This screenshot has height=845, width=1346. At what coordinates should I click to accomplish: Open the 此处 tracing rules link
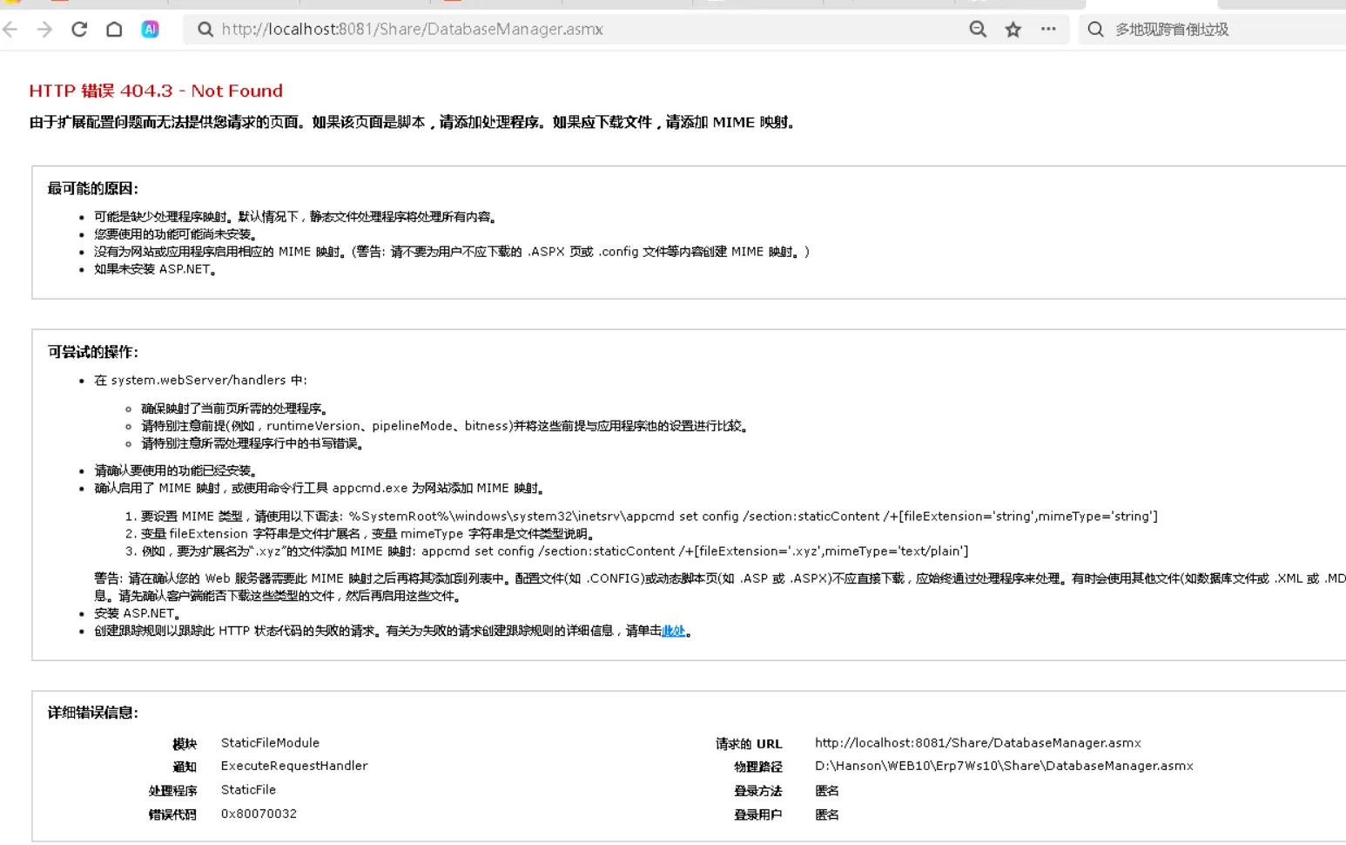673,631
